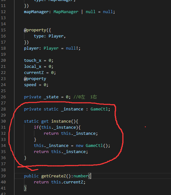The image size is (171, 195).
Task: Click the touch_x variable declaration
Action: pos(32,61)
